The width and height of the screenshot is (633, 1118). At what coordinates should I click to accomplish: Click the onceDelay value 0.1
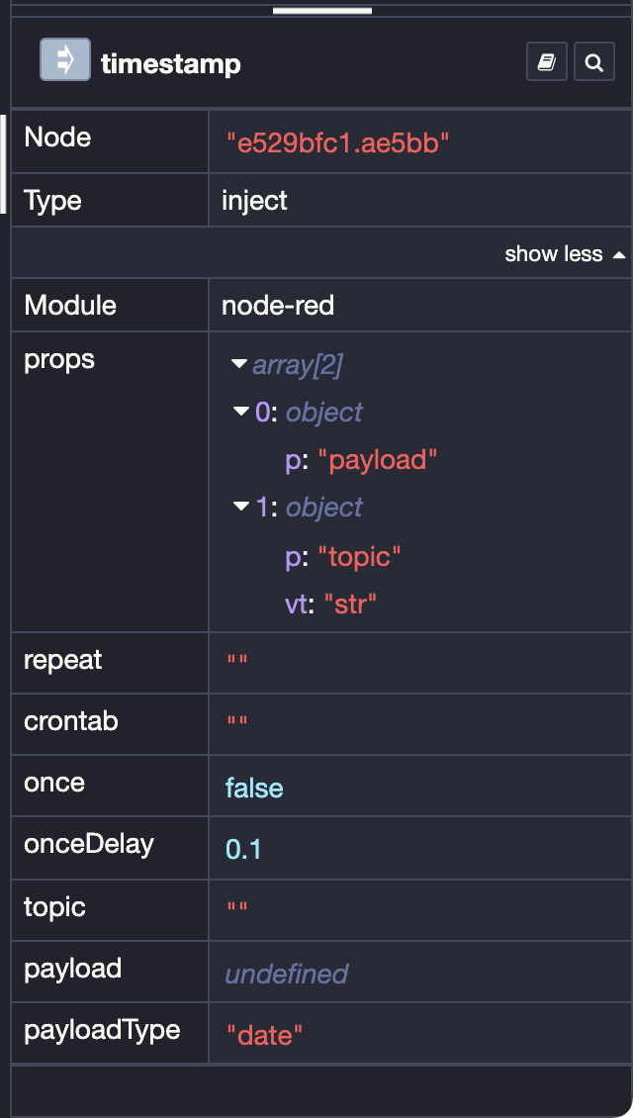(x=243, y=849)
